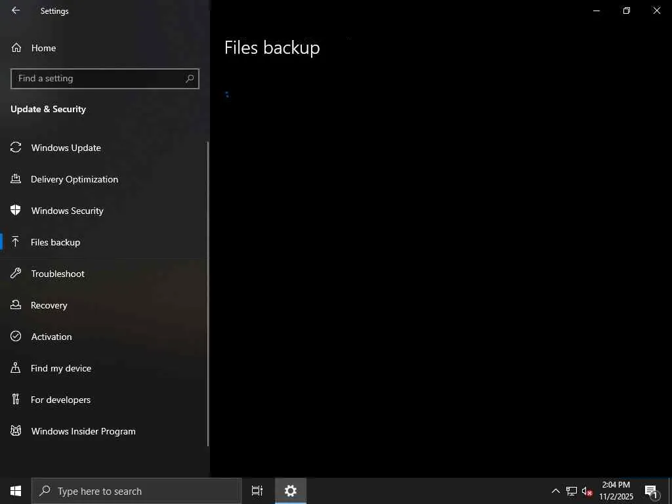Minimize the Settings window

[596, 10]
